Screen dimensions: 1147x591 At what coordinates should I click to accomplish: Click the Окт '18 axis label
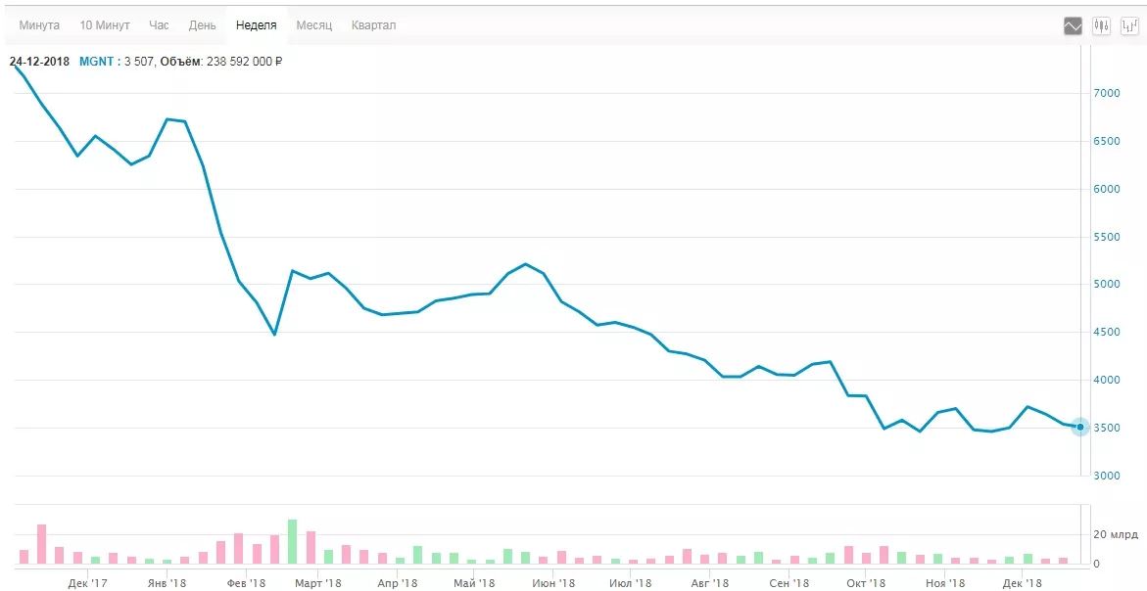pyautogui.click(x=866, y=584)
